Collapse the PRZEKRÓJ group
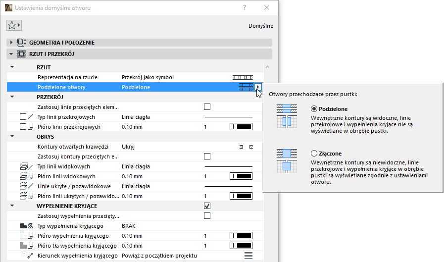 (x=12, y=97)
